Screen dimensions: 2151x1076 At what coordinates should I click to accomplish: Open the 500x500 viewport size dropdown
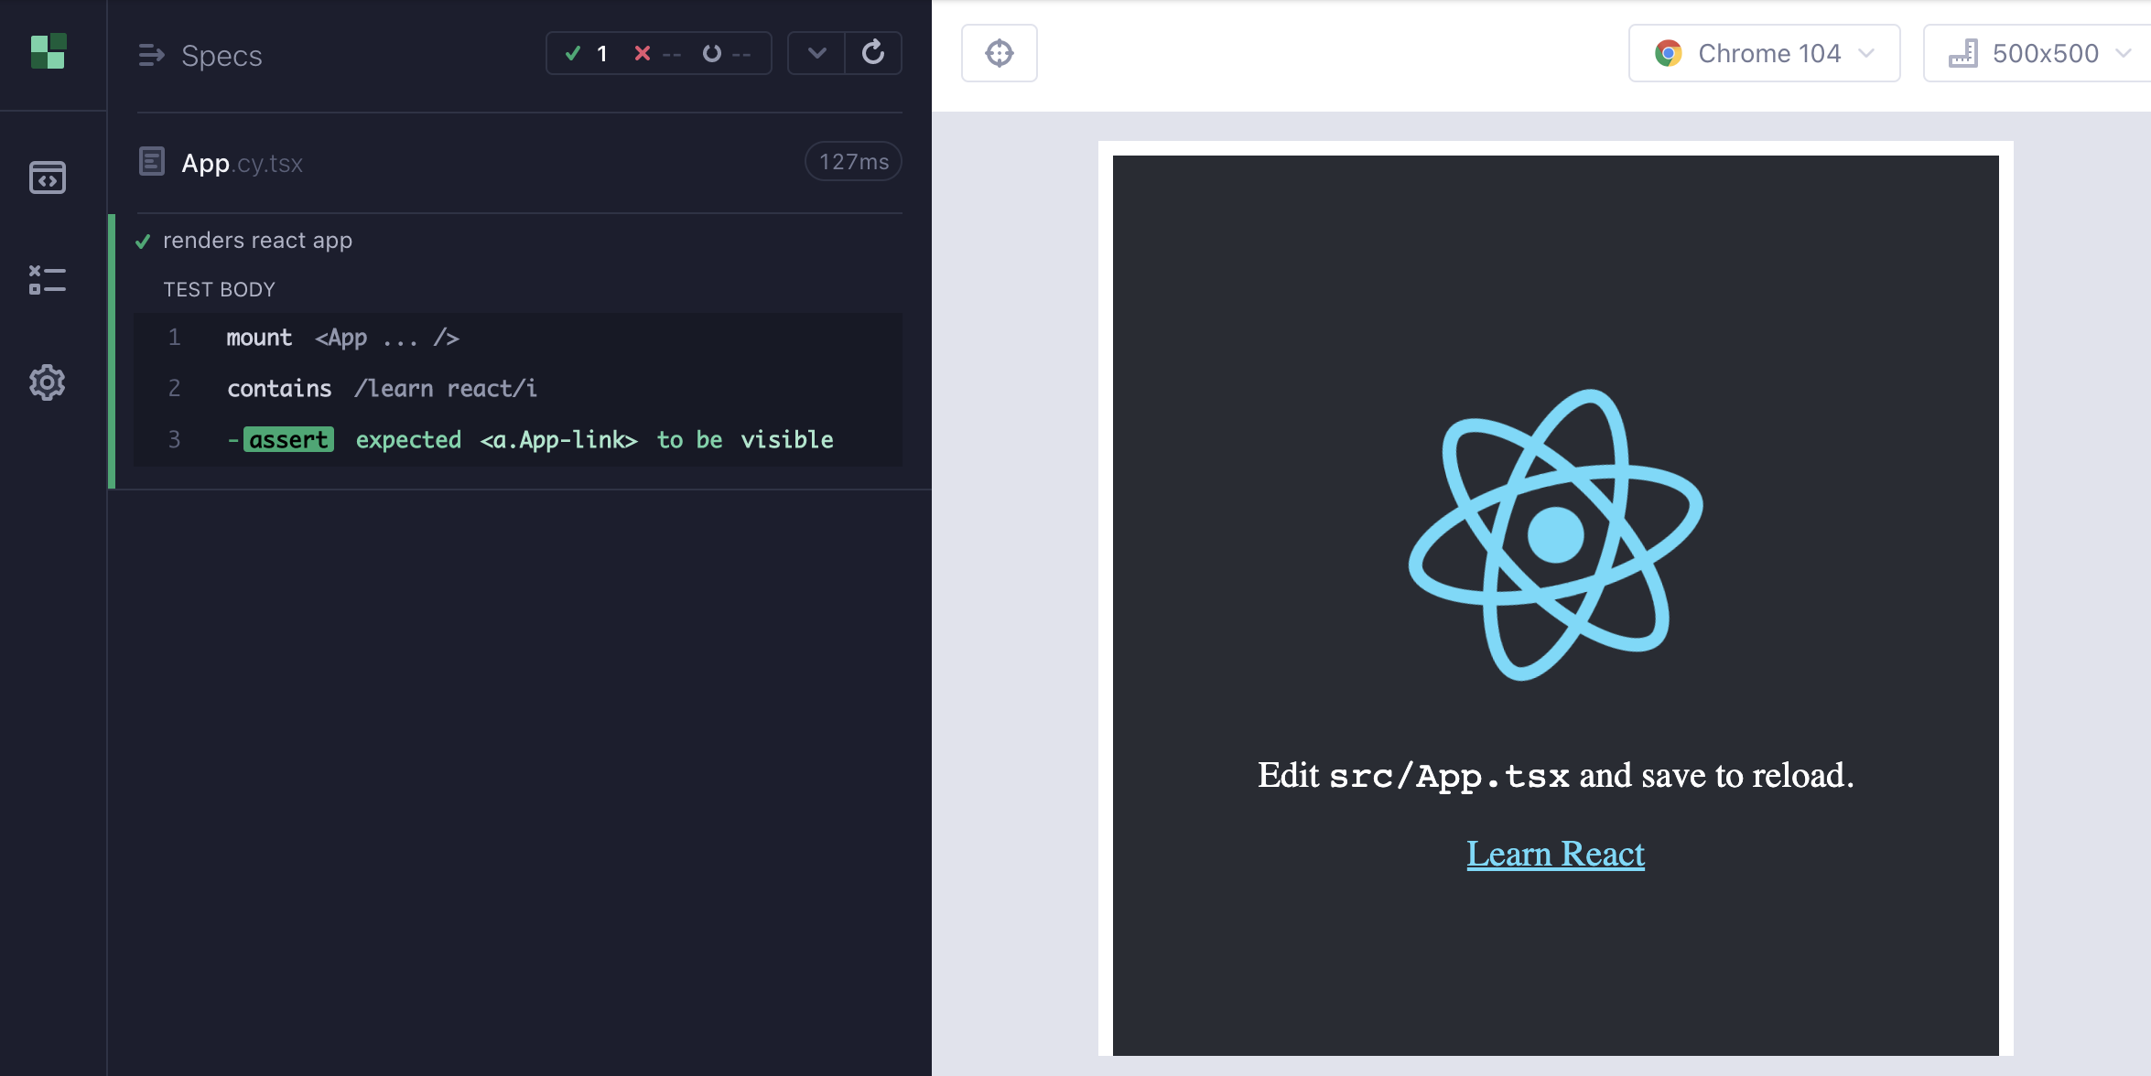click(x=2038, y=53)
